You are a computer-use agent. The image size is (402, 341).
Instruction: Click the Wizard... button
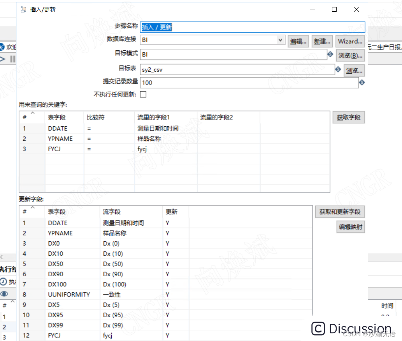350,41
